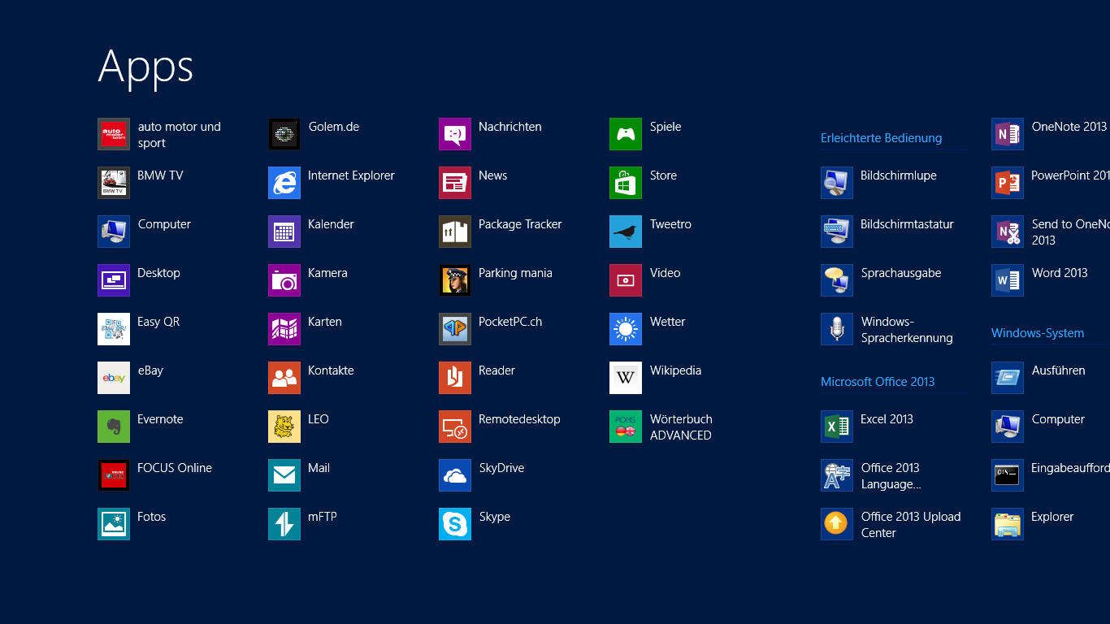1110x624 pixels.
Task: Launch the News app icon
Action: [x=455, y=183]
